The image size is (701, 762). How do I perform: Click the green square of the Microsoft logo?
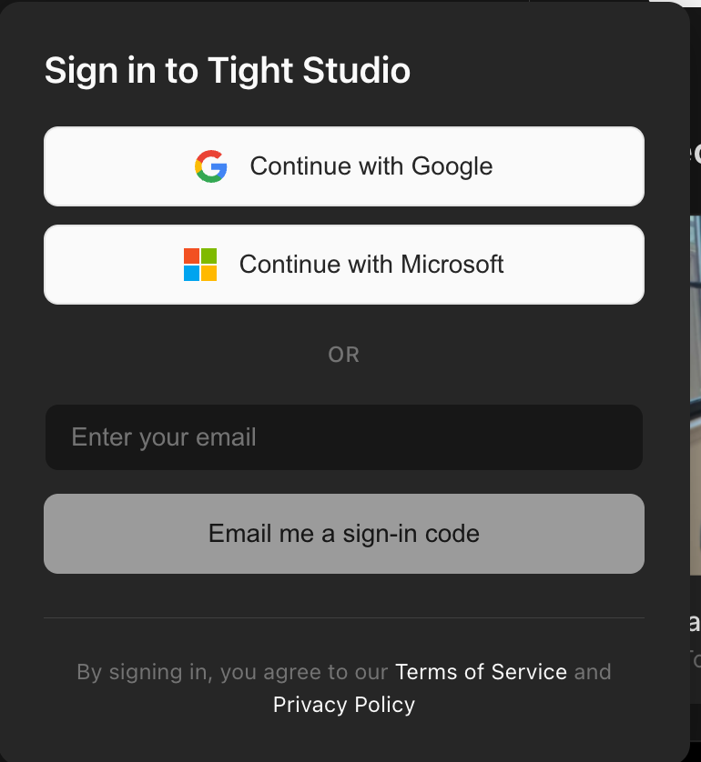pos(208,256)
